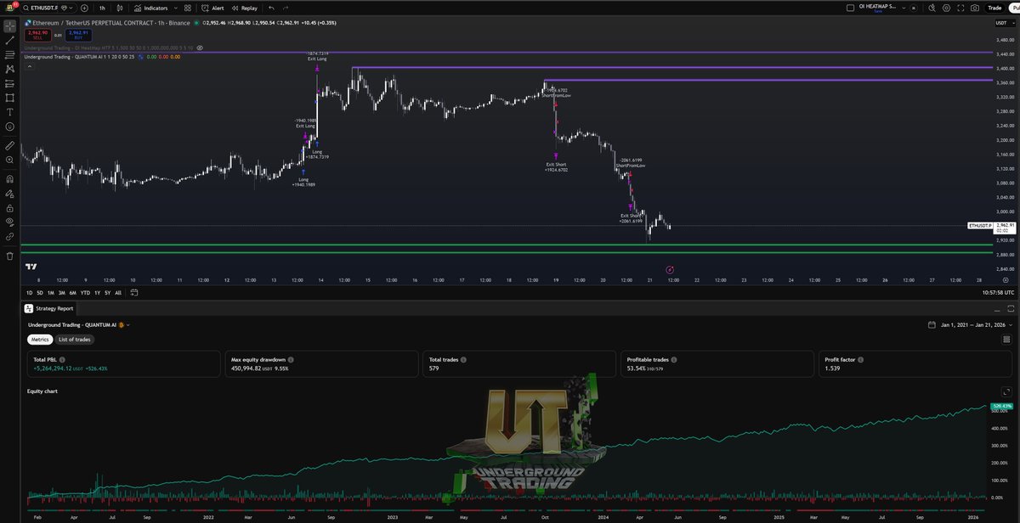The width and height of the screenshot is (1020, 523).
Task: Open the patterns drawing tool
Action: (9, 69)
